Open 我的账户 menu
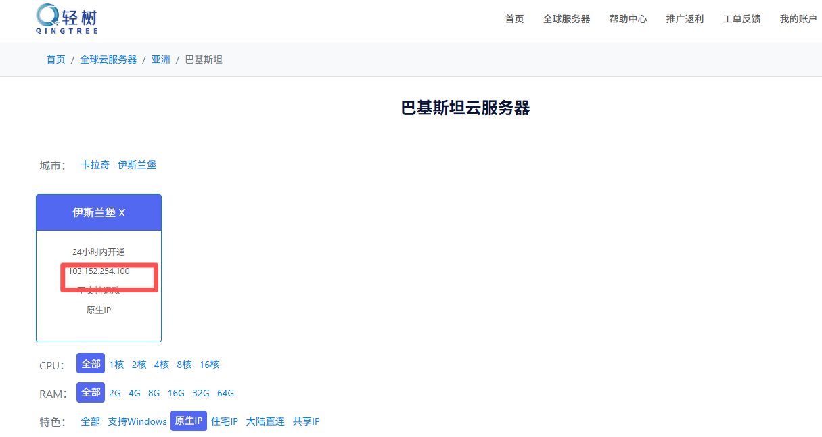Screen dimensions: 822x437 pos(798,19)
